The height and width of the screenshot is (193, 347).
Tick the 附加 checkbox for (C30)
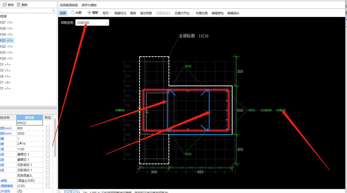click(48, 186)
